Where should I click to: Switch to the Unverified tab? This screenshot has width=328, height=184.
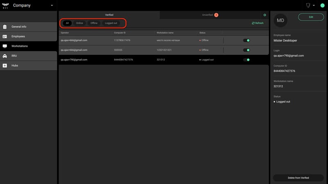point(210,15)
